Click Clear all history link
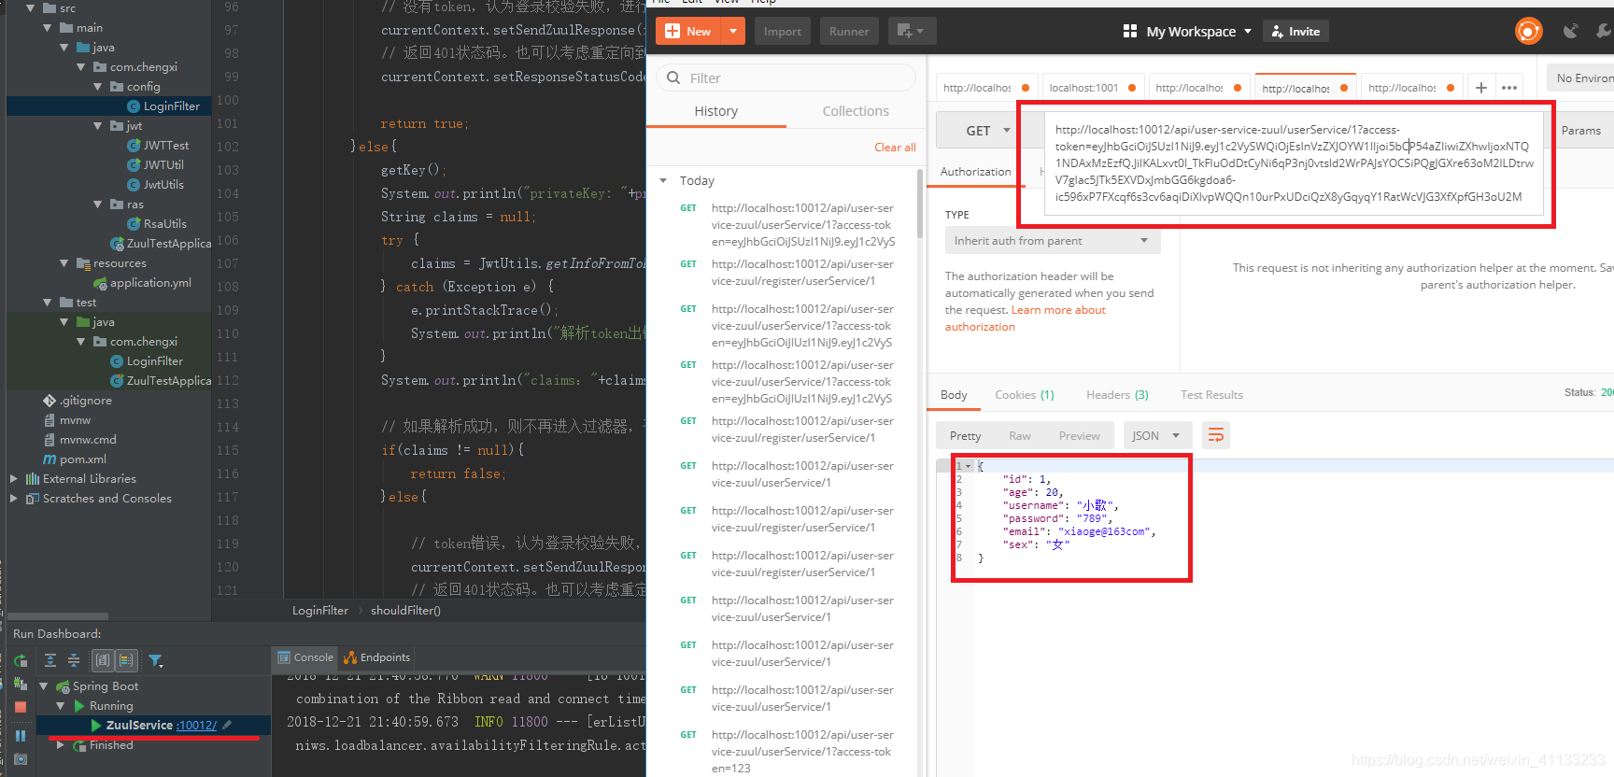Image resolution: width=1614 pixels, height=777 pixels. 895,148
